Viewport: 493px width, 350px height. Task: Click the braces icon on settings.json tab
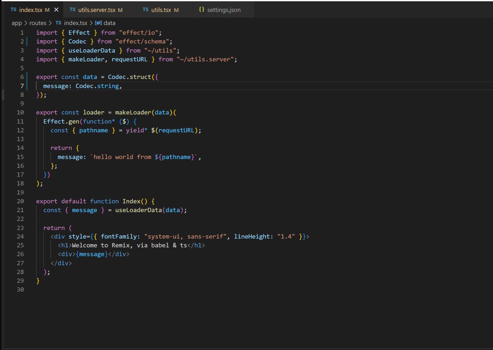pyautogui.click(x=201, y=10)
